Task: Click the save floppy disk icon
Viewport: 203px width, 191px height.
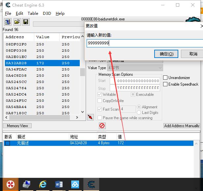Action: click(x=26, y=22)
